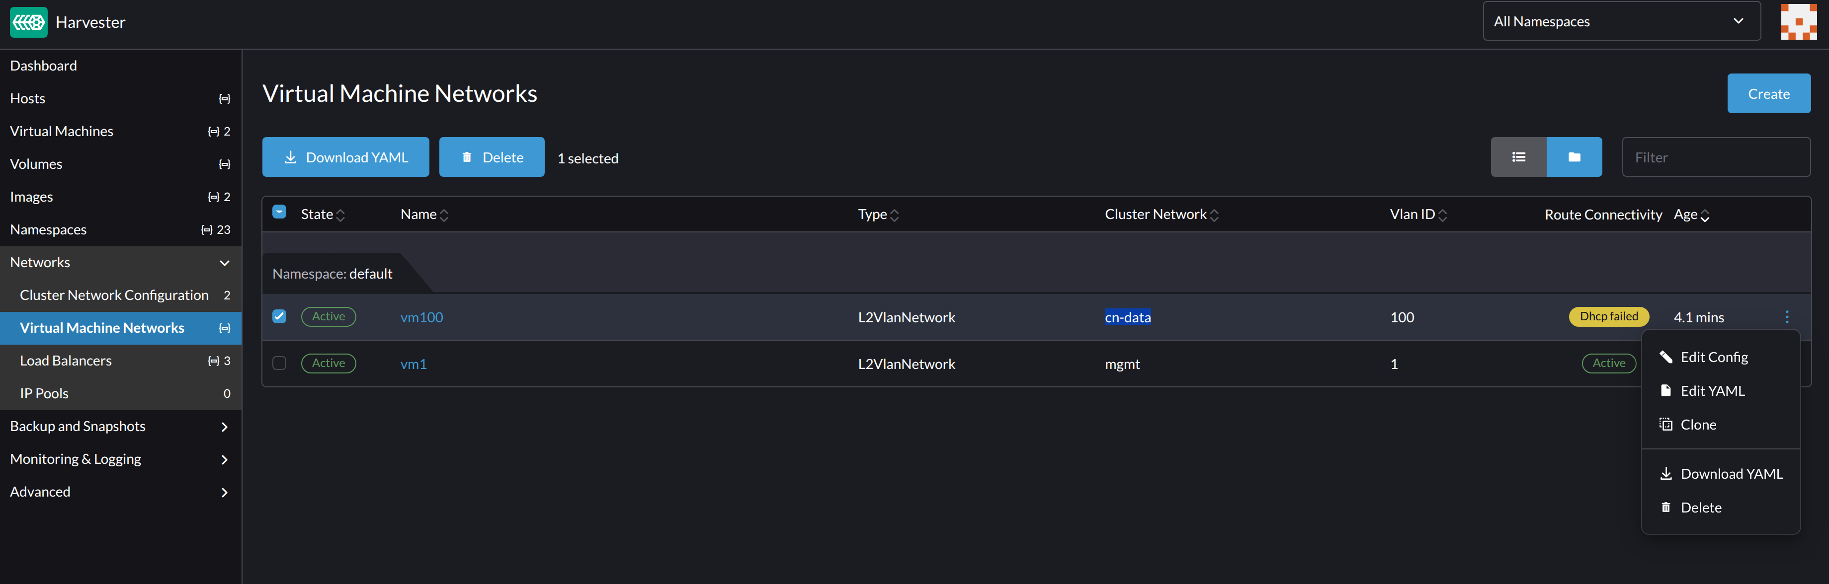Click the user avatar in the top right
1829x584 pixels.
coord(1799,21)
